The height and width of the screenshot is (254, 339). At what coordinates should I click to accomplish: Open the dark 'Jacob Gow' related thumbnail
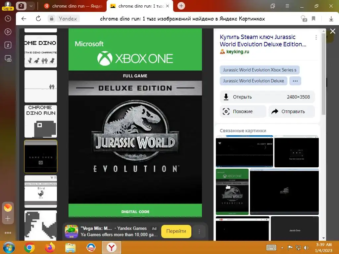295,229
